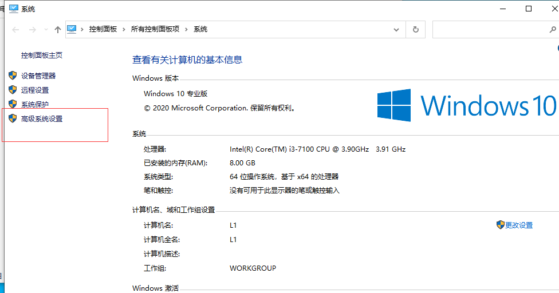Select 所有控制面板项 breadcrumb

coord(155,29)
